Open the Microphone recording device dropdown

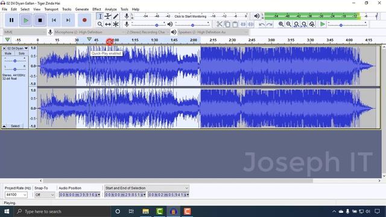pos(90,32)
